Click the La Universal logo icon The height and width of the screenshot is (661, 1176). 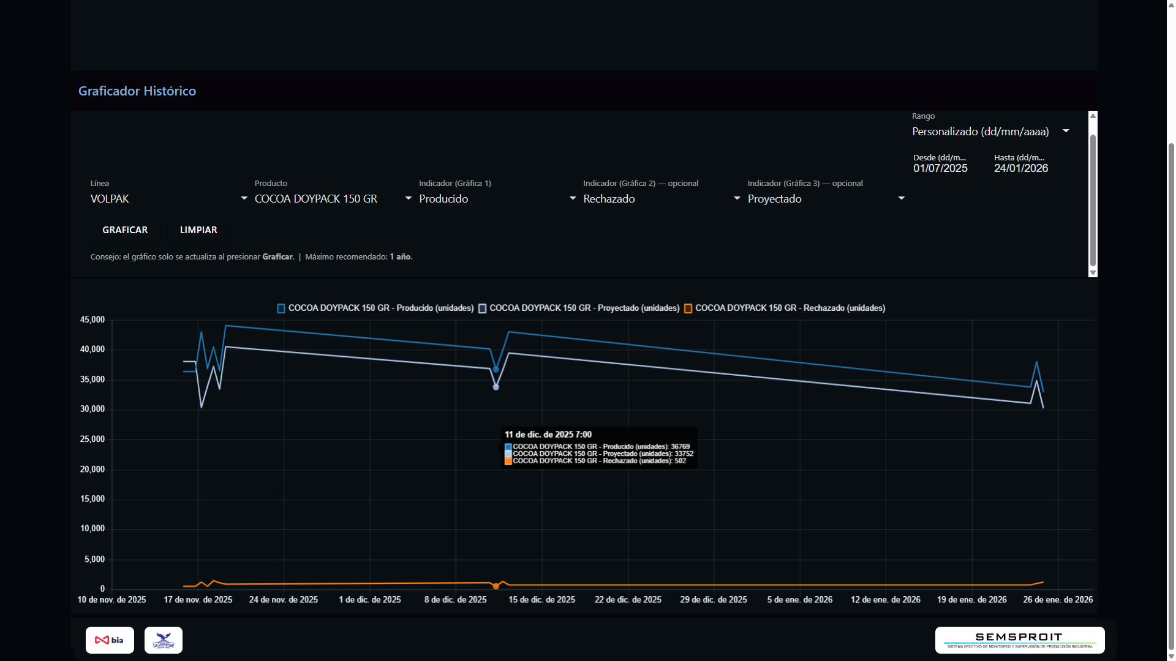[x=164, y=640]
